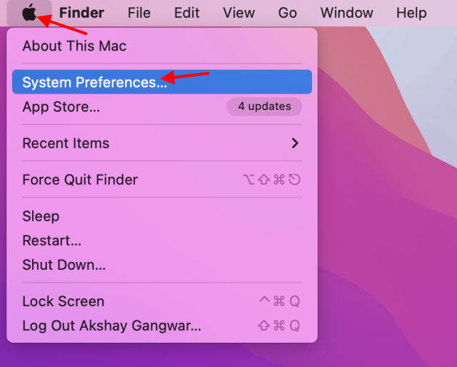The width and height of the screenshot is (457, 367).
Task: Open the Edit menu
Action: click(x=187, y=13)
